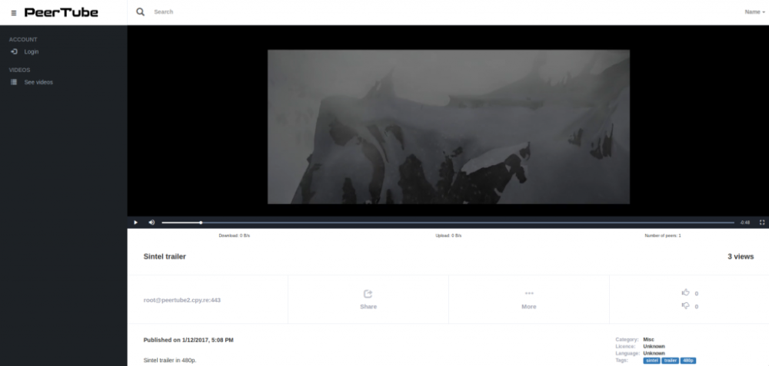The image size is (769, 366).
Task: Click the remaining time -0:48
Action: point(745,223)
